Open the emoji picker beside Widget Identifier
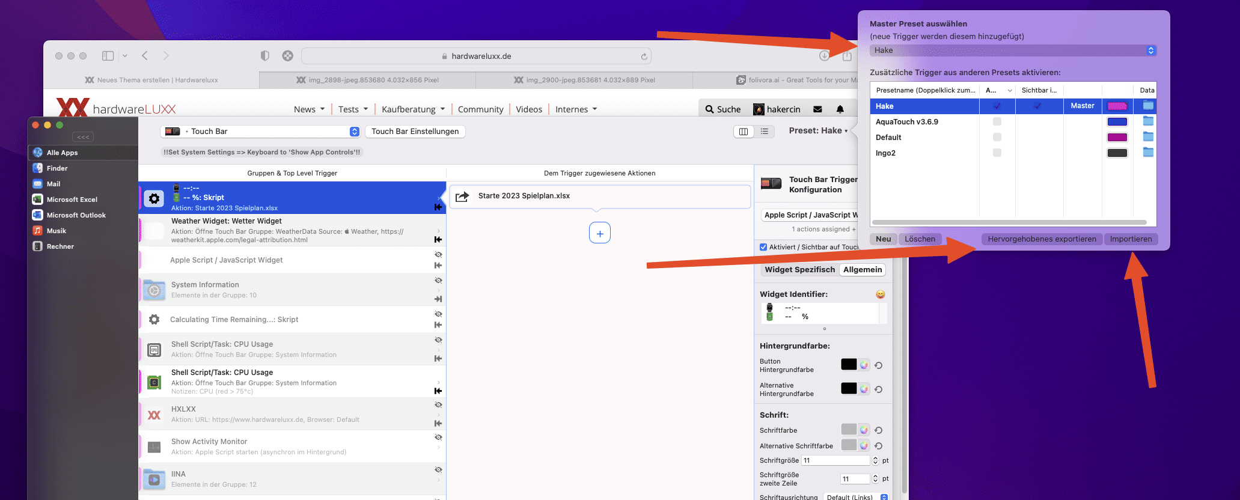 880,294
